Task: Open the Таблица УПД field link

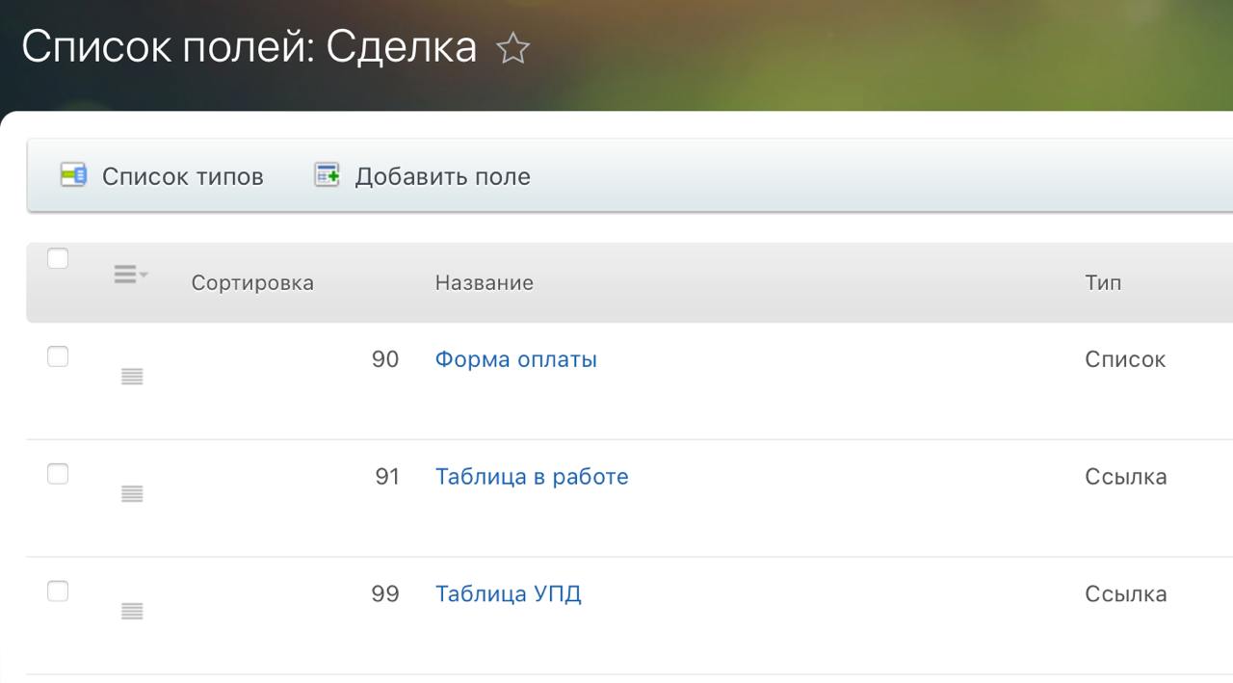Action: click(508, 594)
